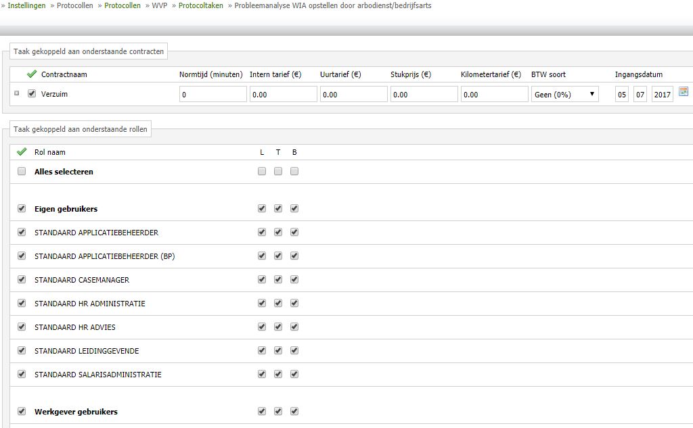Click the first Protocollen breadcrumb text
This screenshot has height=428, width=693.
coord(74,5)
